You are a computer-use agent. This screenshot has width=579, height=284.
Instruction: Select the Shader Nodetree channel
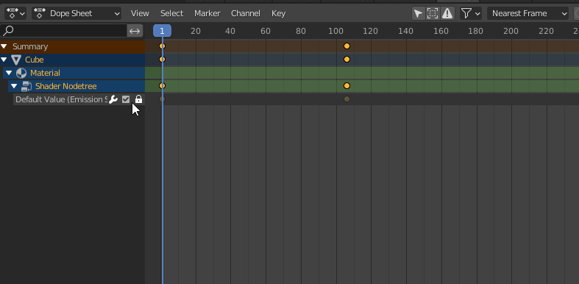click(77, 86)
